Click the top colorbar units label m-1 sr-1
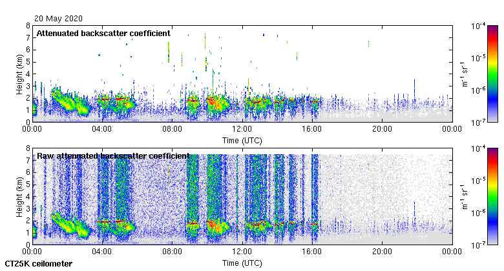504x271 pixels. [x=465, y=74]
